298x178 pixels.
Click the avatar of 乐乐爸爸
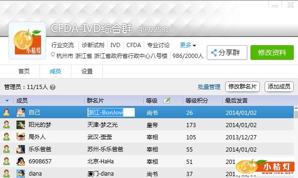click(x=21, y=149)
